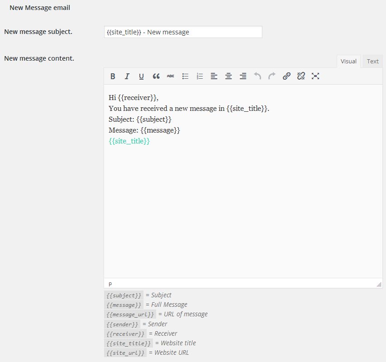This screenshot has width=386, height=362.
Task: Create a bulleted list
Action: (x=185, y=76)
